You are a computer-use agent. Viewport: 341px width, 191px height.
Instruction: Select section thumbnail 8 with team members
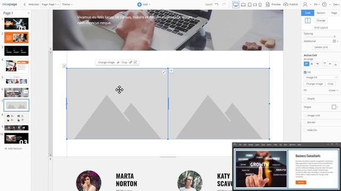[x=17, y=118]
